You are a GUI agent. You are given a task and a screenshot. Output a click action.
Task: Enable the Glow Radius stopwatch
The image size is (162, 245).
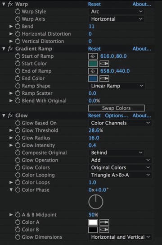click(x=18, y=138)
